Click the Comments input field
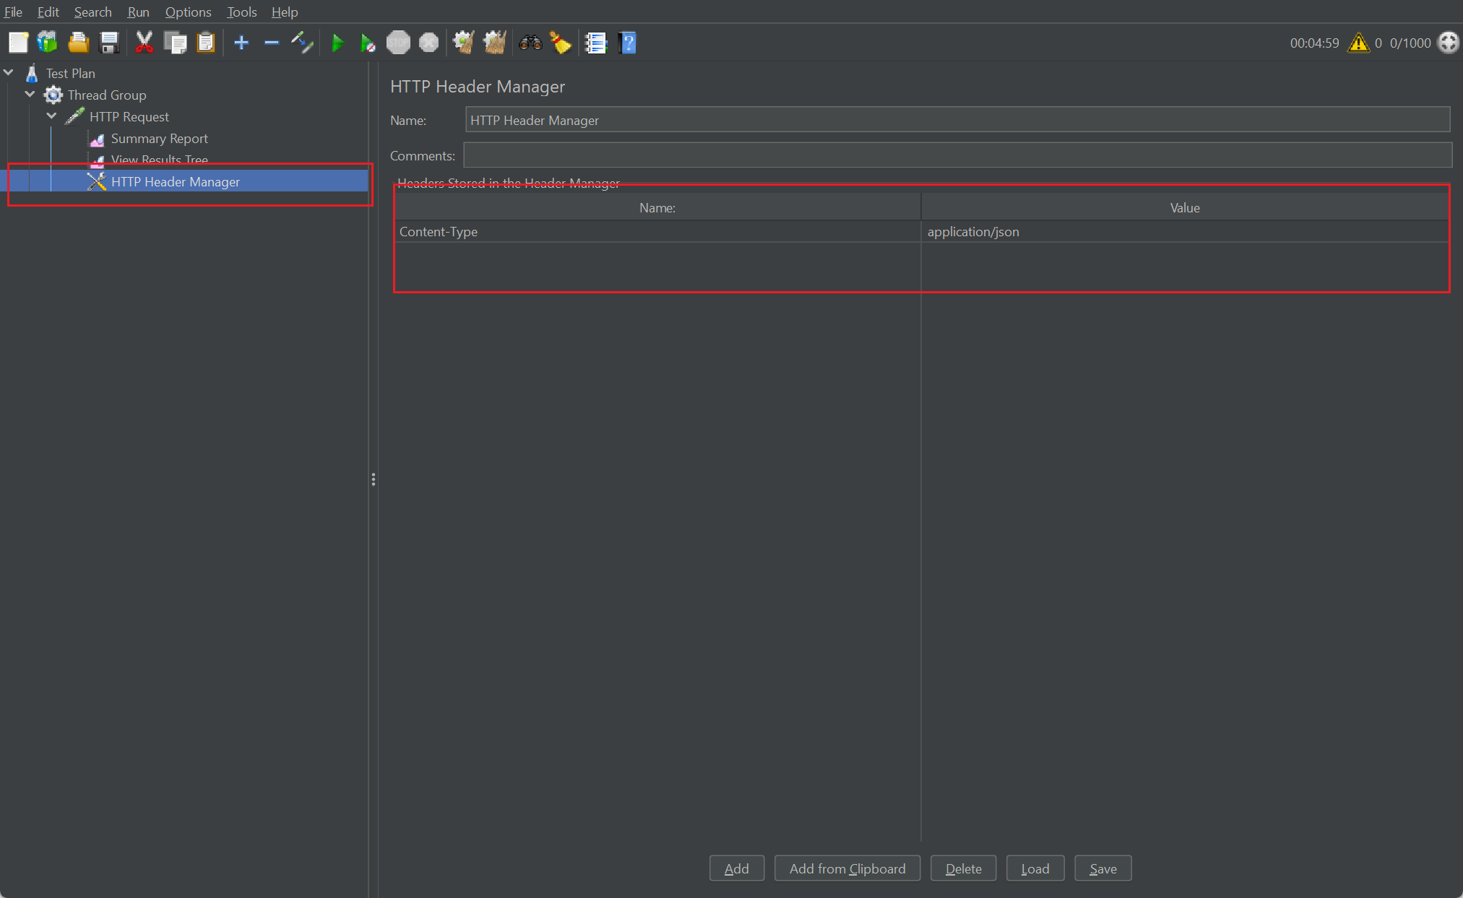The image size is (1463, 898). 957,155
